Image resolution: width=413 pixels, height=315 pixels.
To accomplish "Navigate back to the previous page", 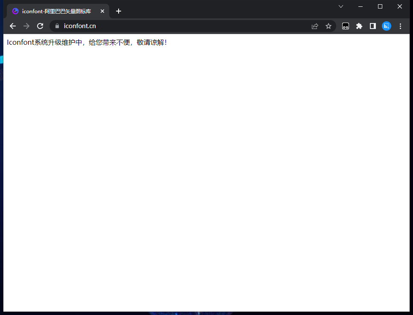I will click(x=12, y=26).
